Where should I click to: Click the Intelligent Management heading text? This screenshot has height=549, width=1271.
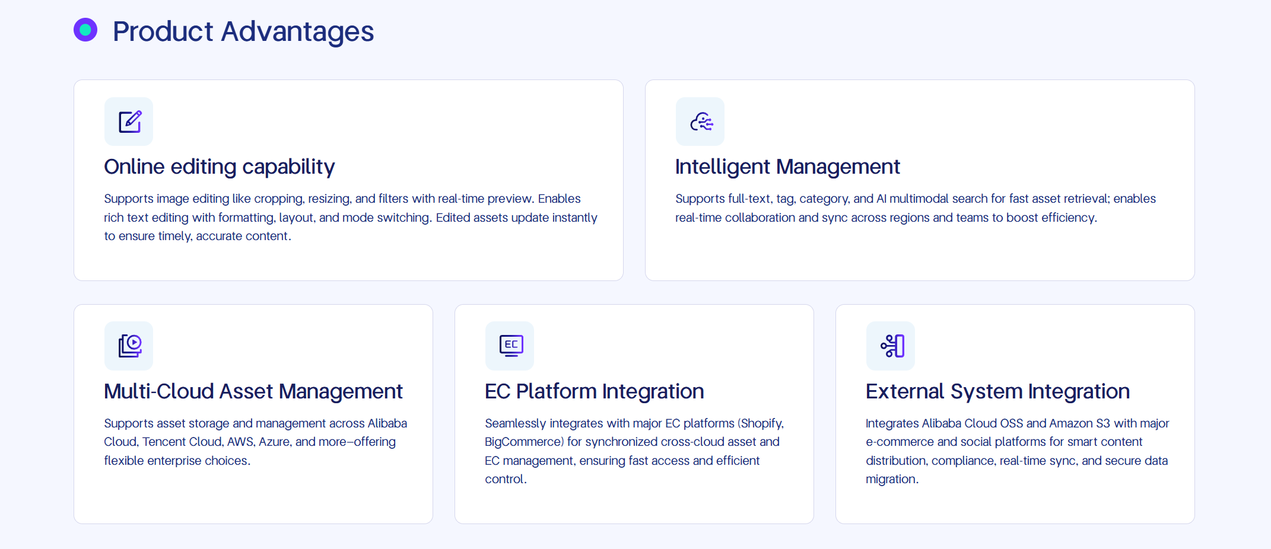[787, 167]
